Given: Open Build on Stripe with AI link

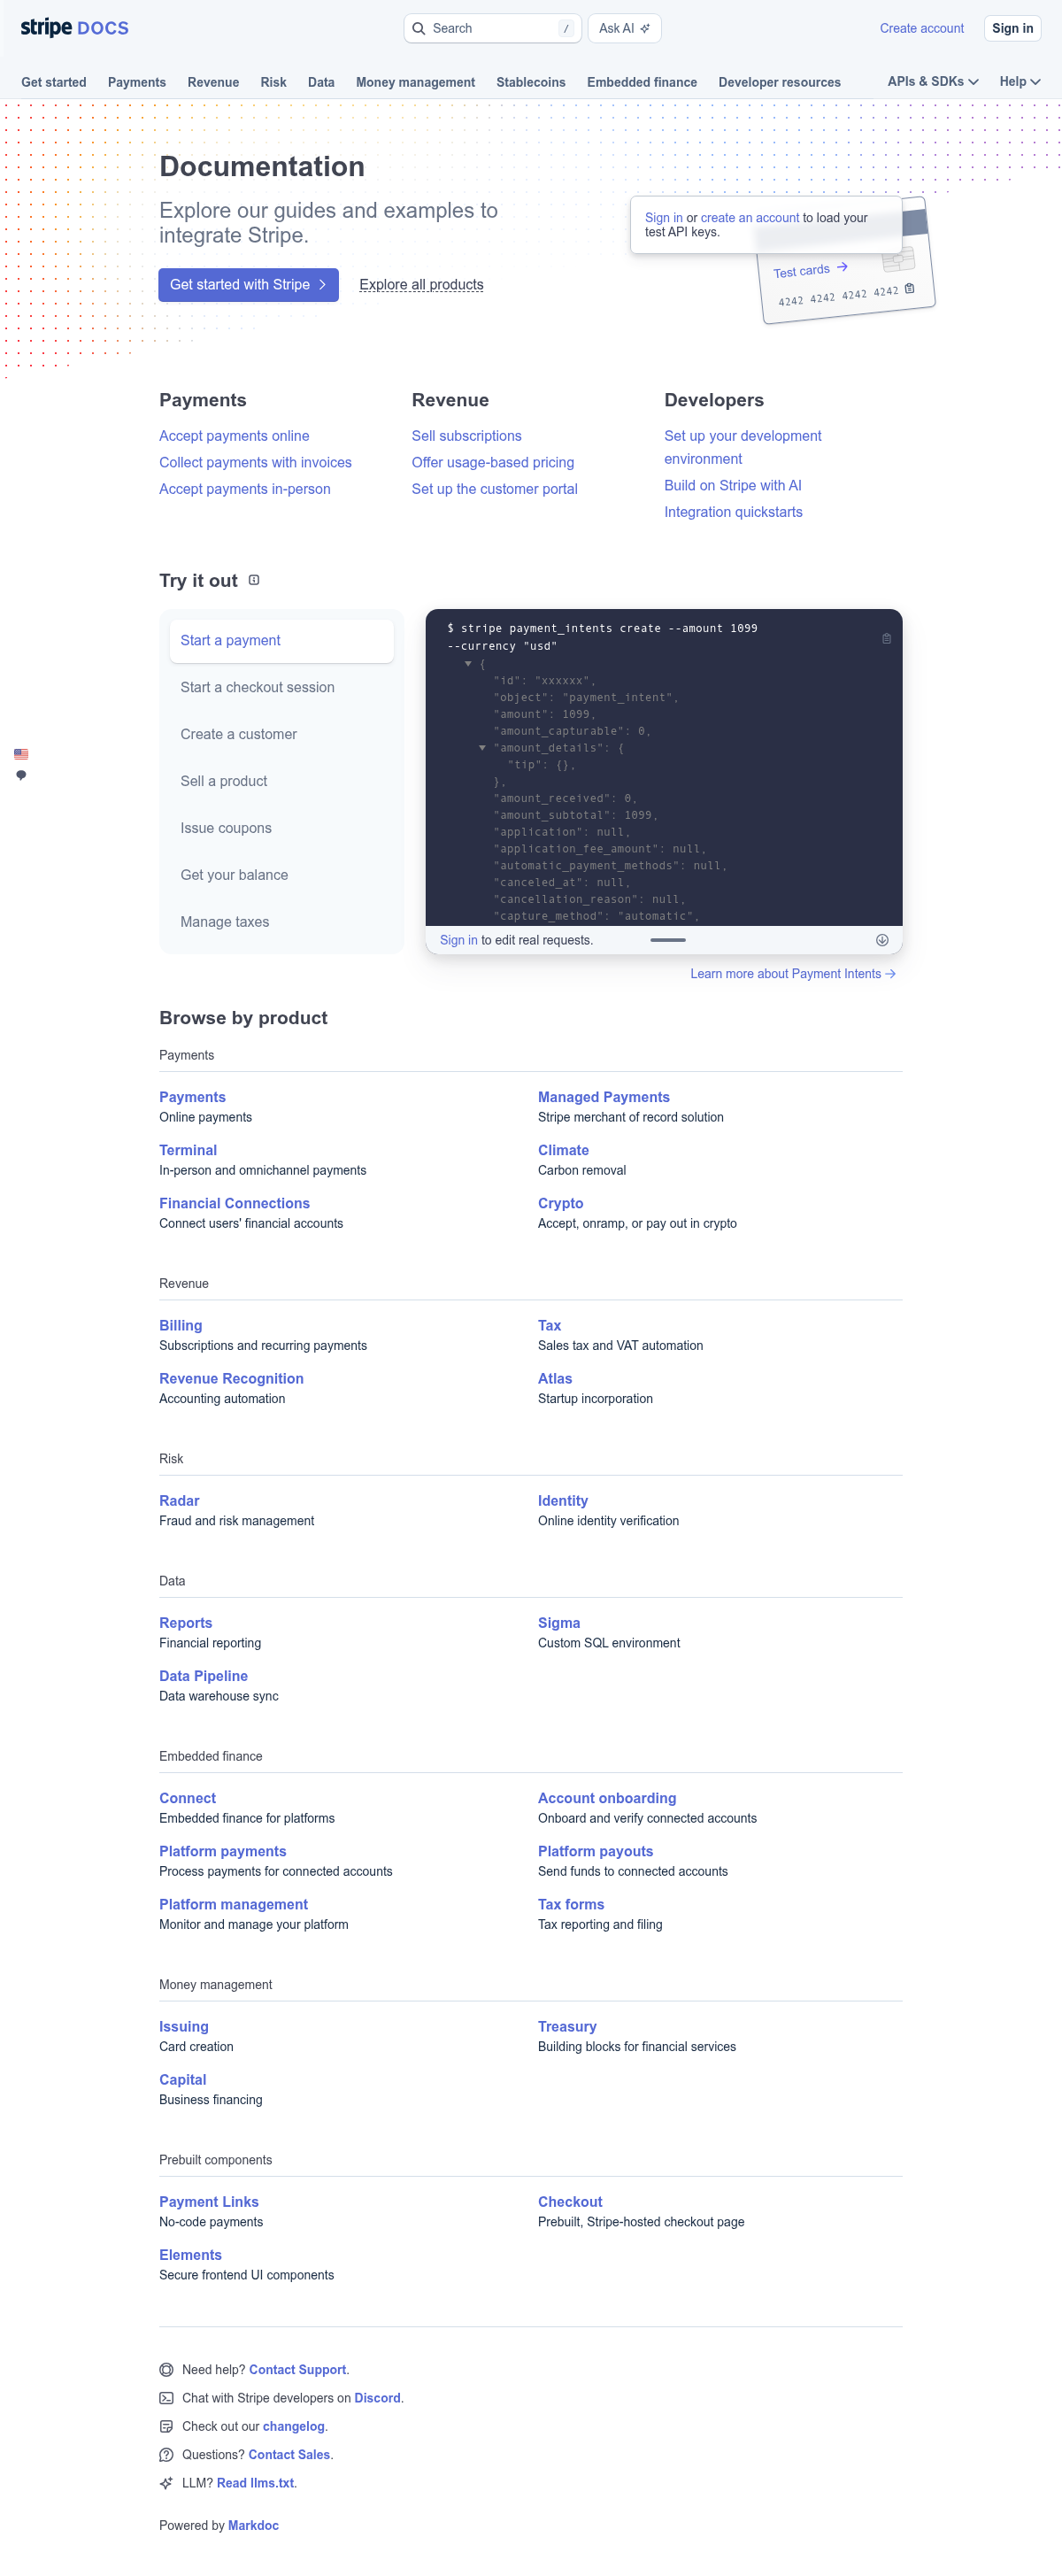Looking at the screenshot, I should point(732,486).
